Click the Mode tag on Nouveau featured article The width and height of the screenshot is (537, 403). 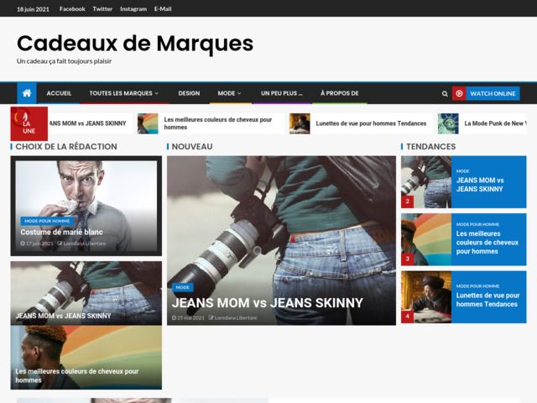click(182, 287)
